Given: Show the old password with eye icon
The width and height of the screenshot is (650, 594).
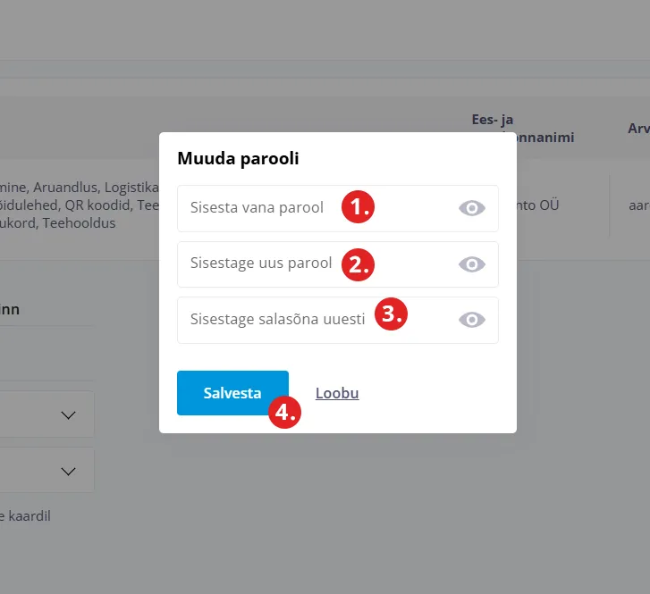Looking at the screenshot, I should [x=472, y=208].
